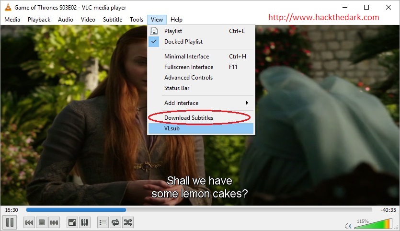Choose Playlist from the View menu
The height and width of the screenshot is (231, 400).
pos(201,31)
